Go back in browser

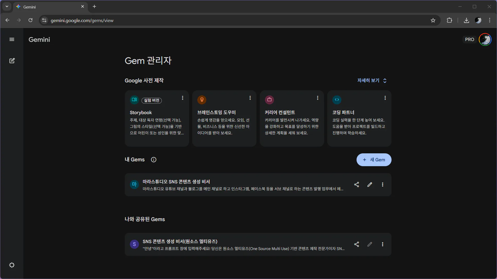tap(7, 20)
